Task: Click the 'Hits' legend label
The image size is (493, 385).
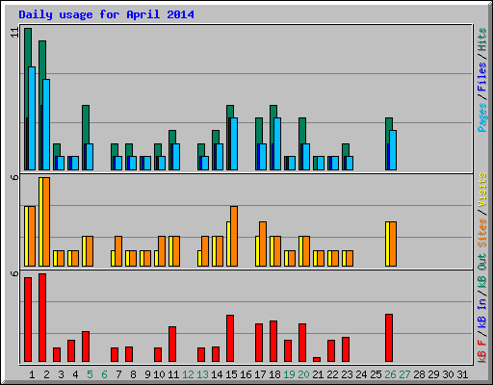Action: (481, 39)
